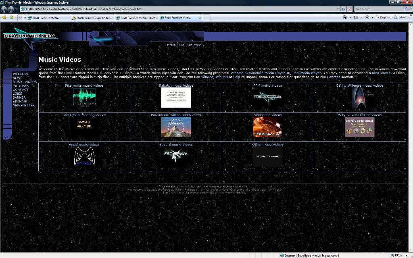Open the Pixelworks waveform thumbnail
Image resolution: width=413 pixels, height=258 pixels.
point(84,98)
